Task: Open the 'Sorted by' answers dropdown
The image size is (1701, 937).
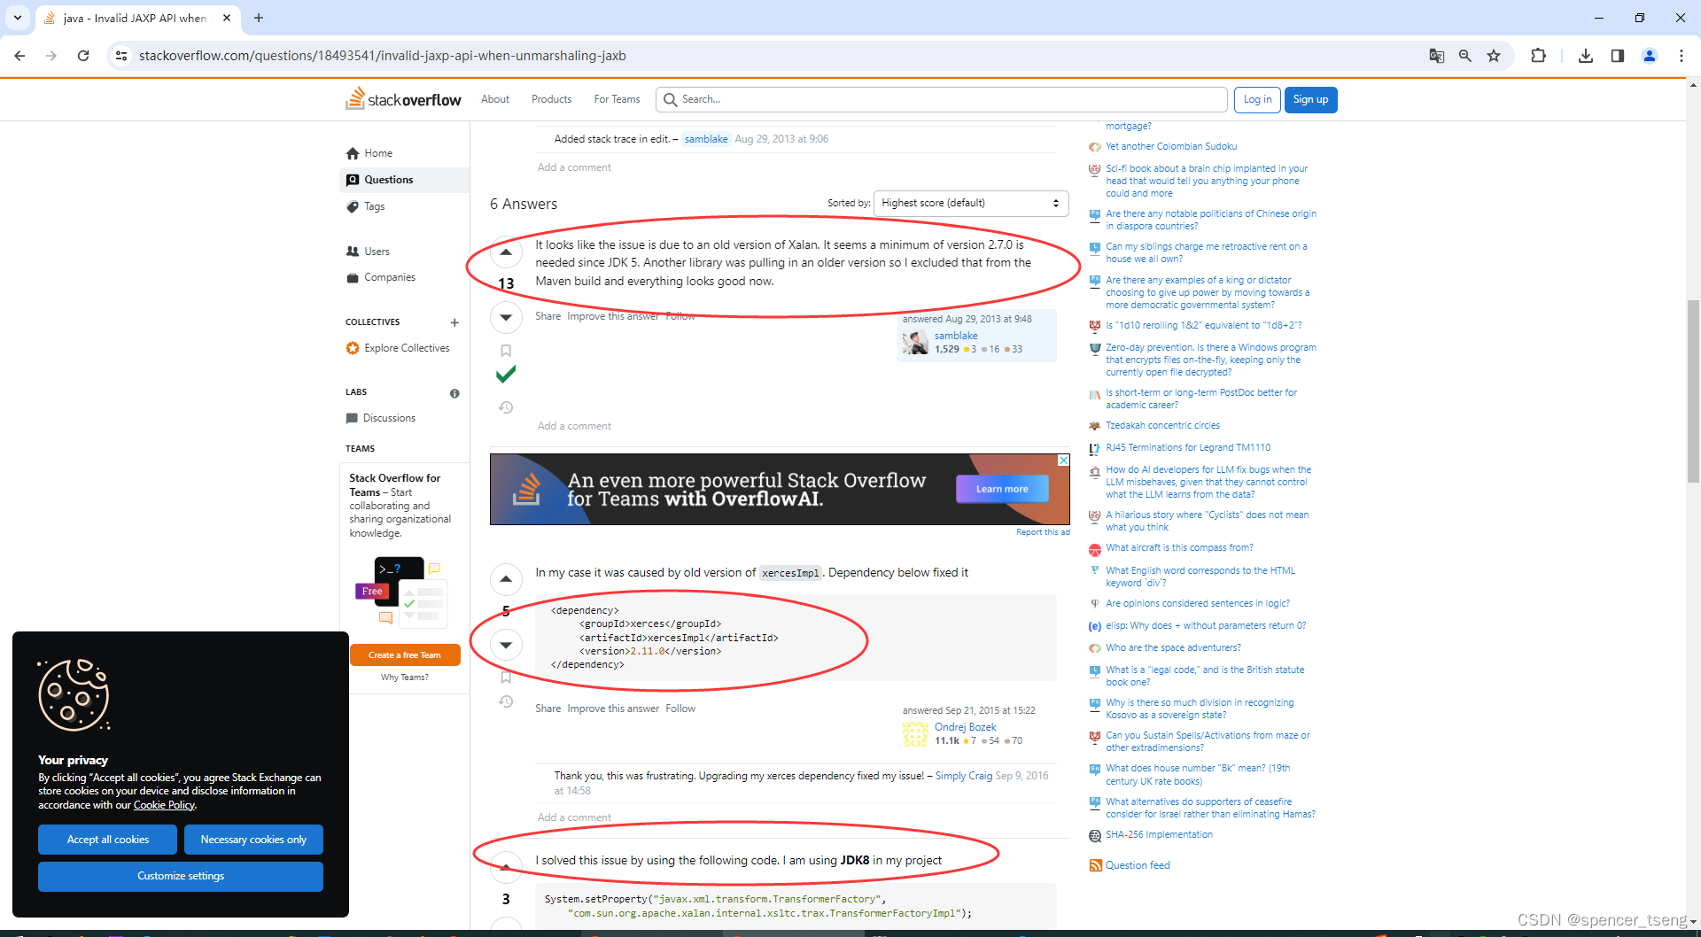Action: [970, 203]
